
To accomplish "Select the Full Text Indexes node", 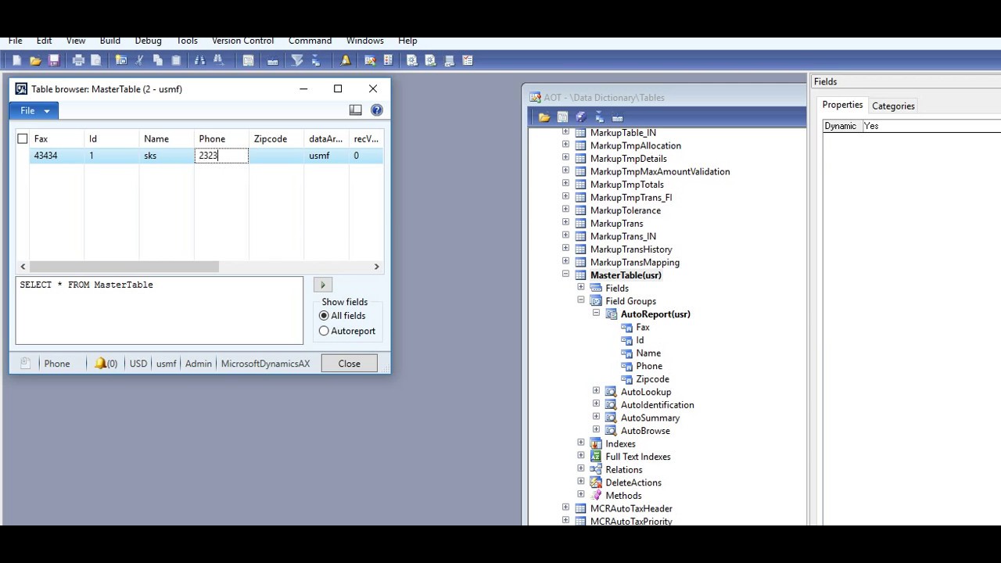I will 637,457.
